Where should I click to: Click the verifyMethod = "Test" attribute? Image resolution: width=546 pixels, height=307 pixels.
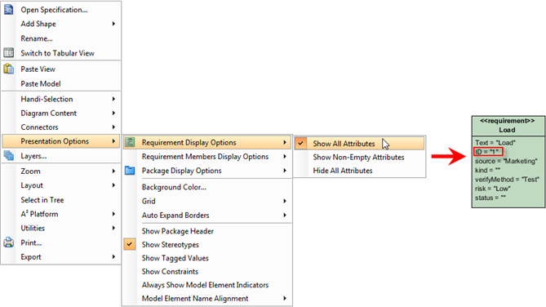507,180
